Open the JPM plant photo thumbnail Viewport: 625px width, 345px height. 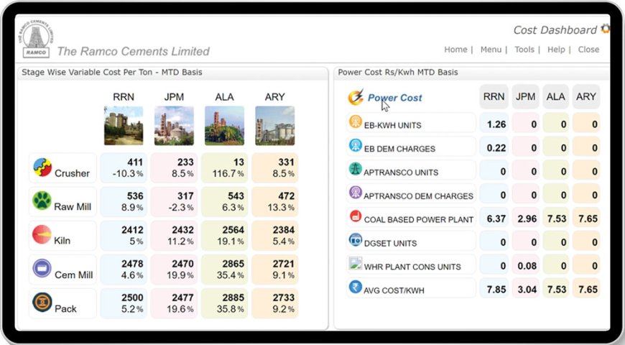pyautogui.click(x=174, y=126)
